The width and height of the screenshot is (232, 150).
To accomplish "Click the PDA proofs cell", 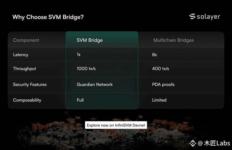I will coord(163,85).
